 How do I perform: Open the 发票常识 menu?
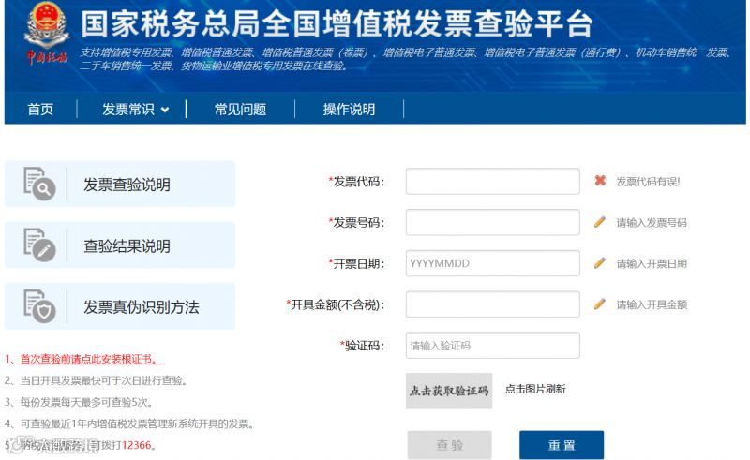[128, 109]
